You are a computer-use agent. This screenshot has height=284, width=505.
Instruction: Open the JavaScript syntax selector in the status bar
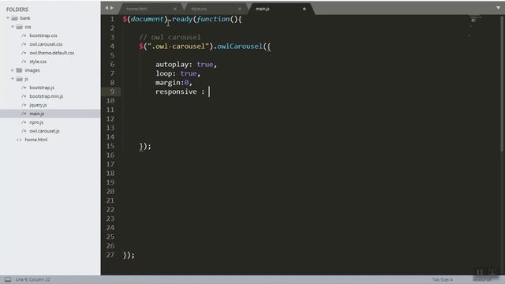coord(482,279)
